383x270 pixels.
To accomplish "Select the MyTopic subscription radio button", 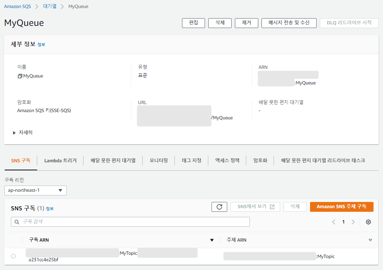I will (x=13, y=256).
